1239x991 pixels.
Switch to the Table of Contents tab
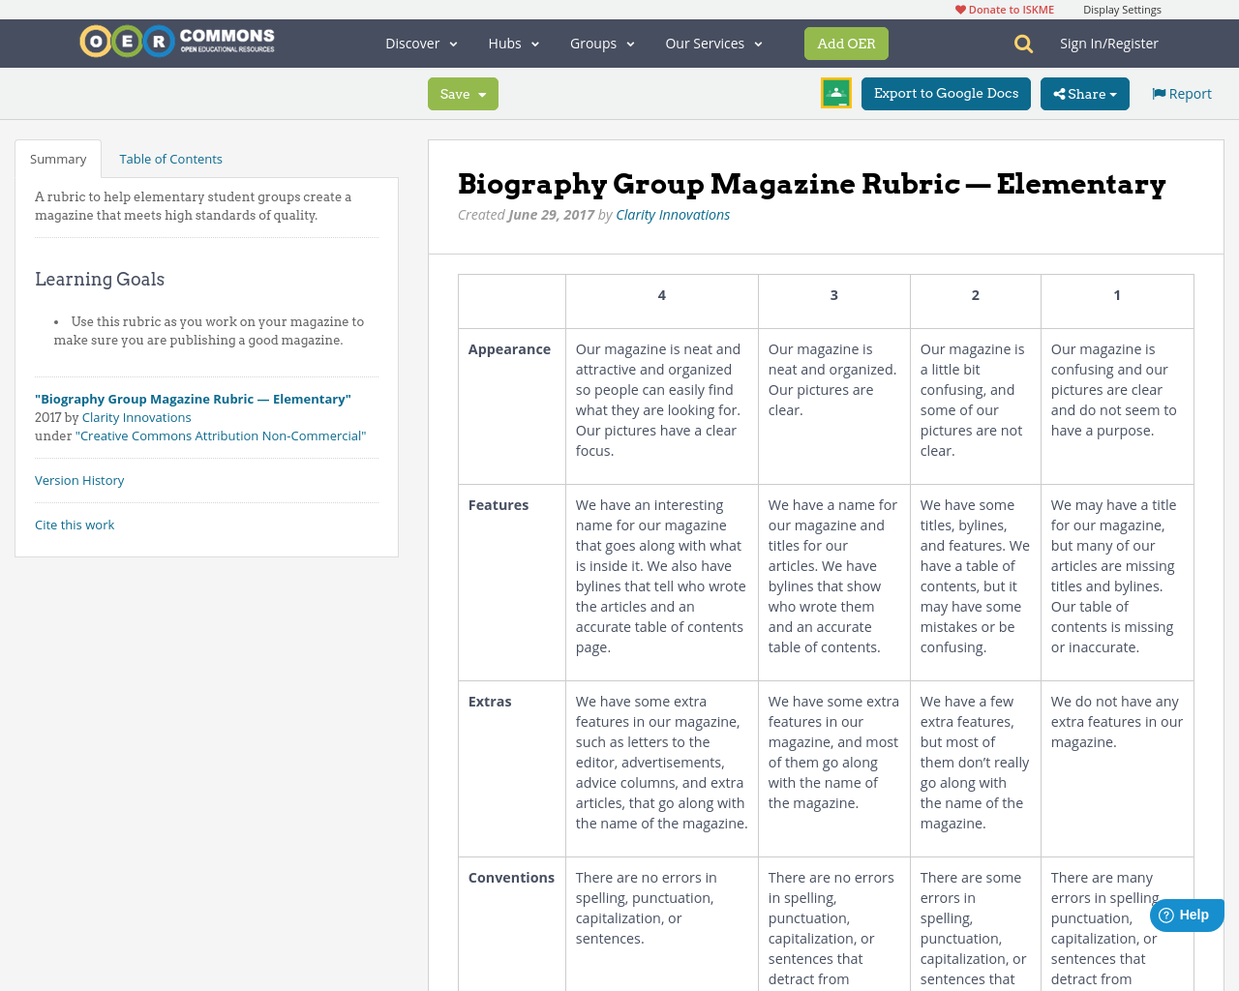click(169, 157)
